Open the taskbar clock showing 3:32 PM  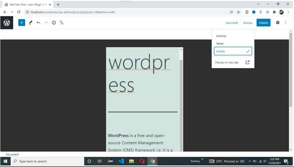click(x=274, y=161)
